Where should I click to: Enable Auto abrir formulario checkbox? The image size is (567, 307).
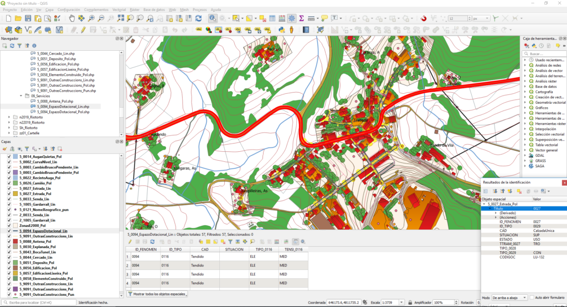tap(532, 298)
